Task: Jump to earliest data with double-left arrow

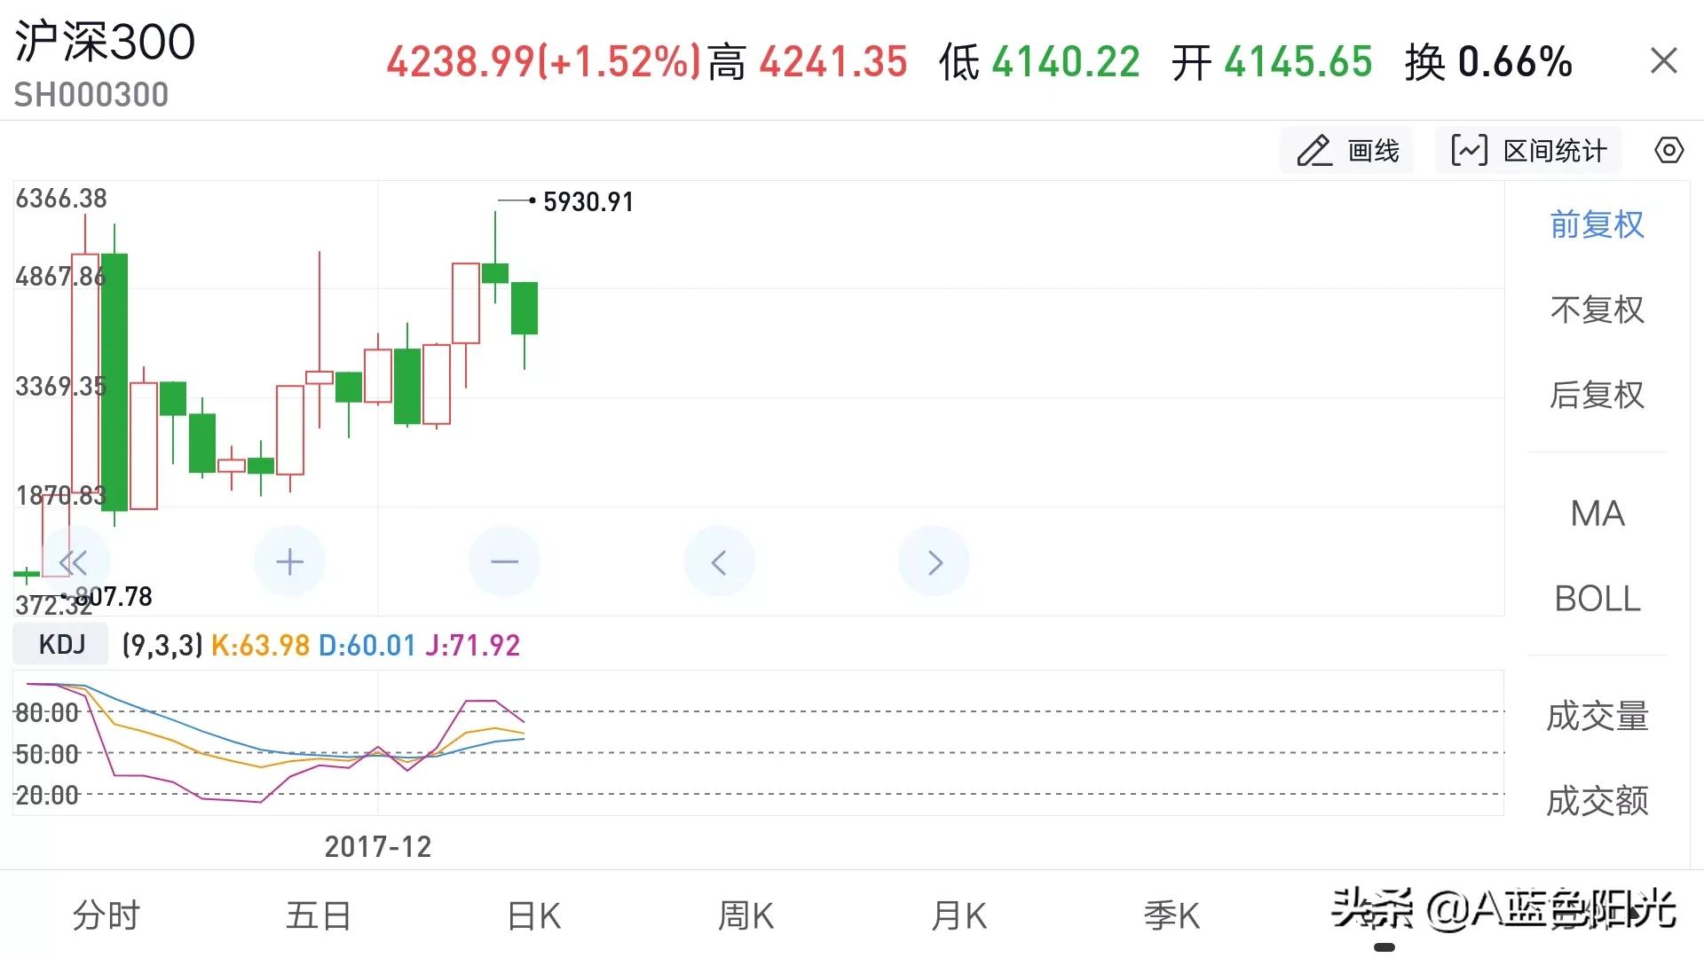Action: point(75,561)
